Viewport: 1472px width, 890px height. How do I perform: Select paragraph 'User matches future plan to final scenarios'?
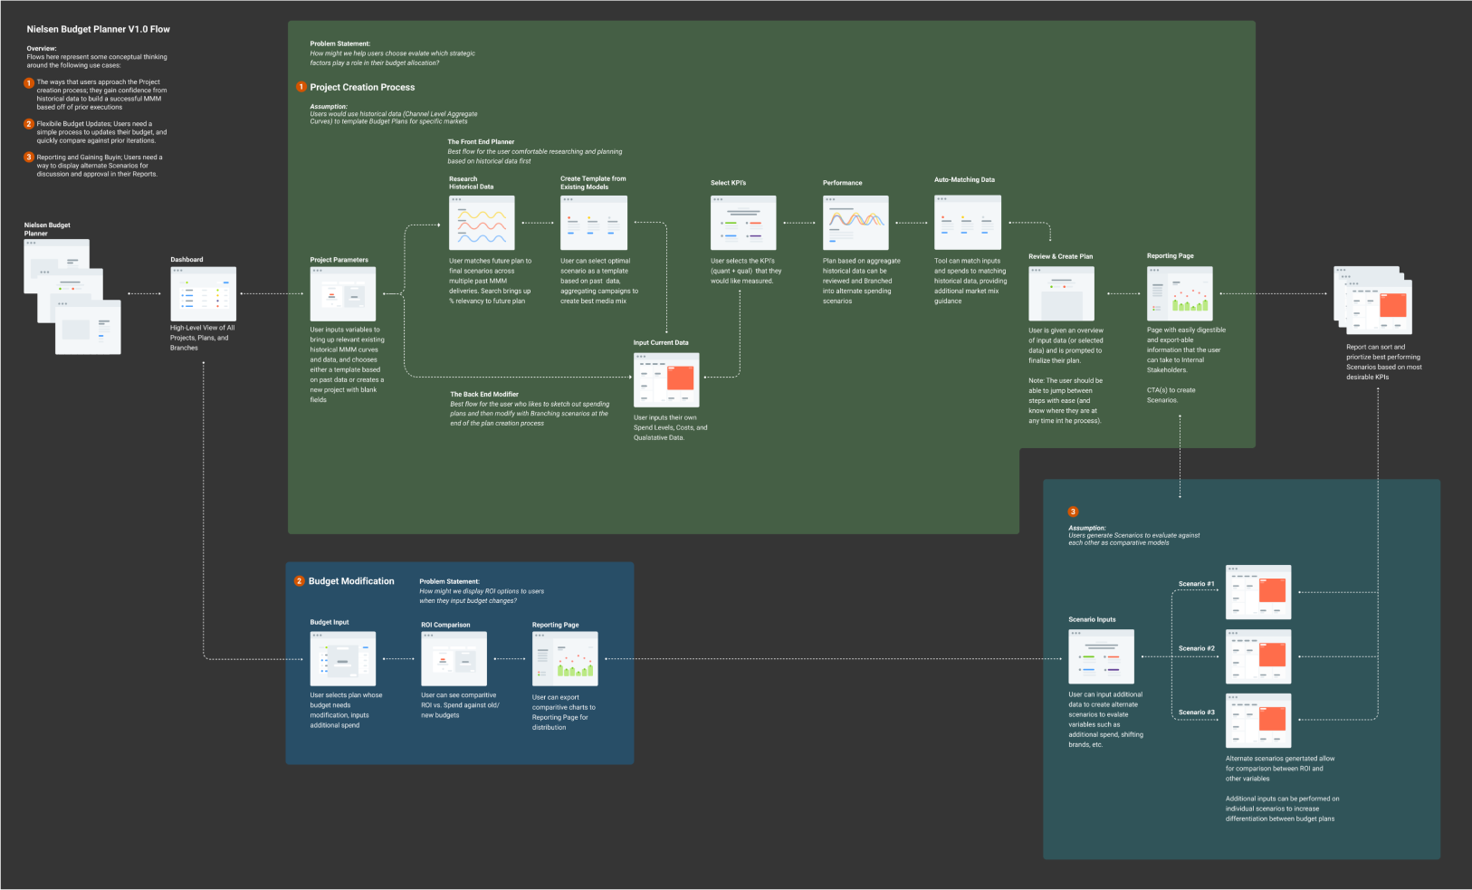pyautogui.click(x=491, y=281)
